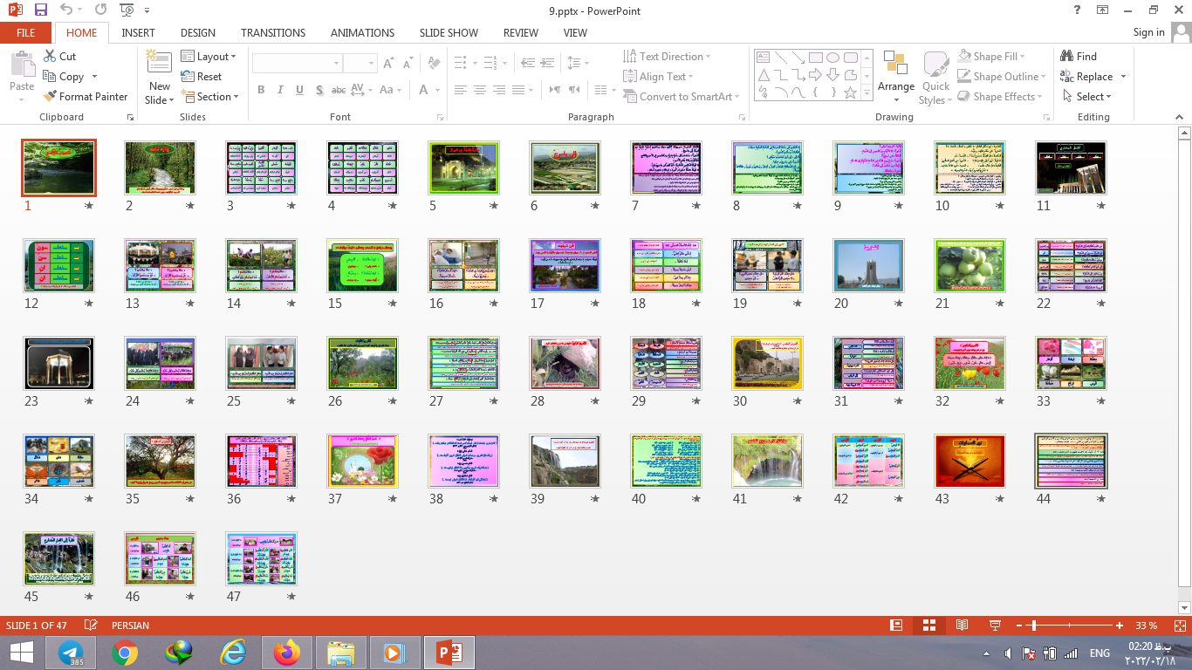Open the TRANSITIONS ribbon tab
Screen dimensions: 1192x670
(x=273, y=33)
